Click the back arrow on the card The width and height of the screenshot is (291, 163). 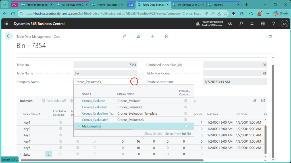coord(9,36)
